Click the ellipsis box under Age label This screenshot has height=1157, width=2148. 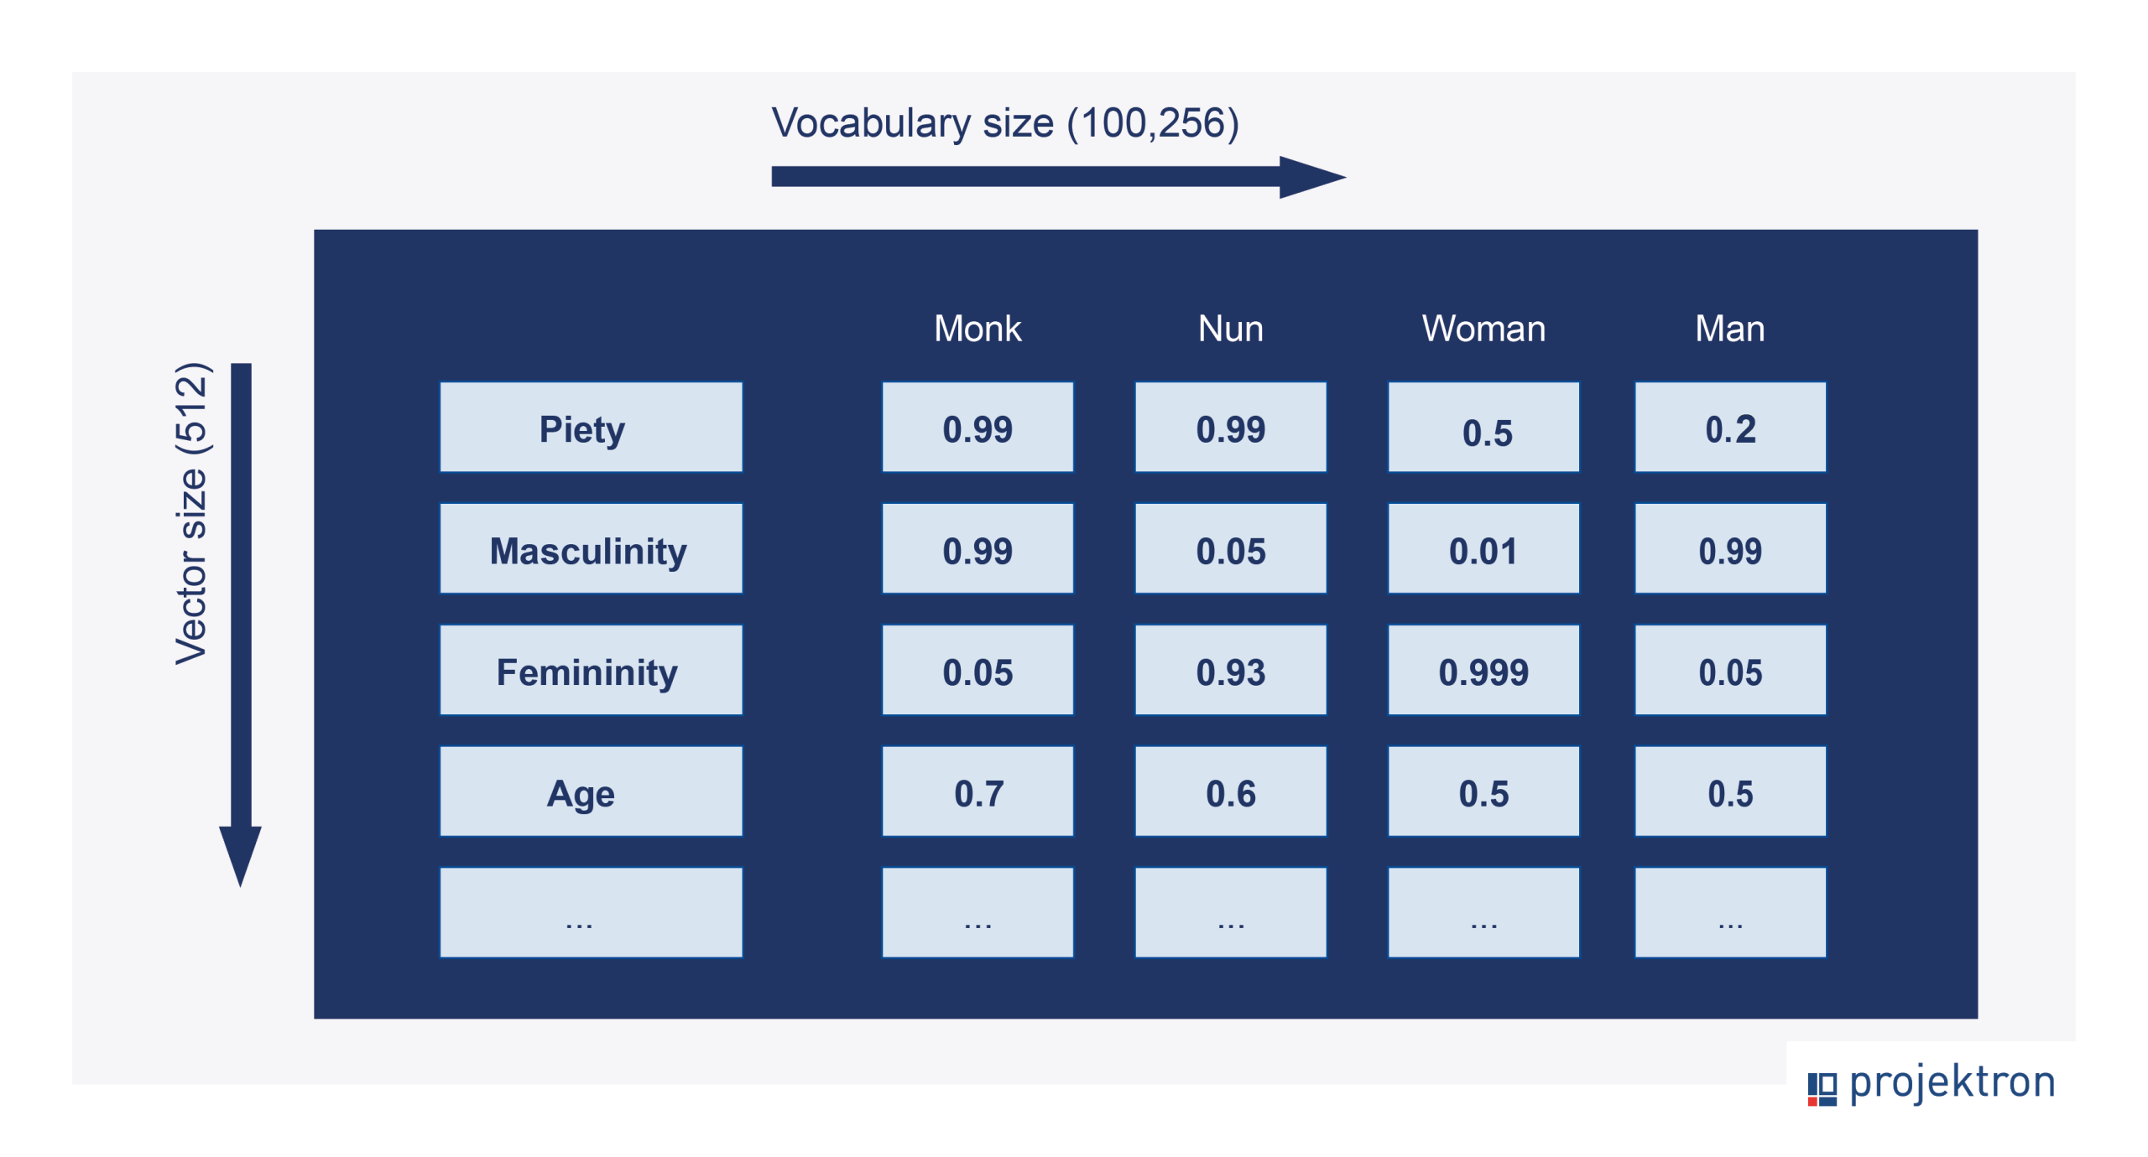pos(591,912)
